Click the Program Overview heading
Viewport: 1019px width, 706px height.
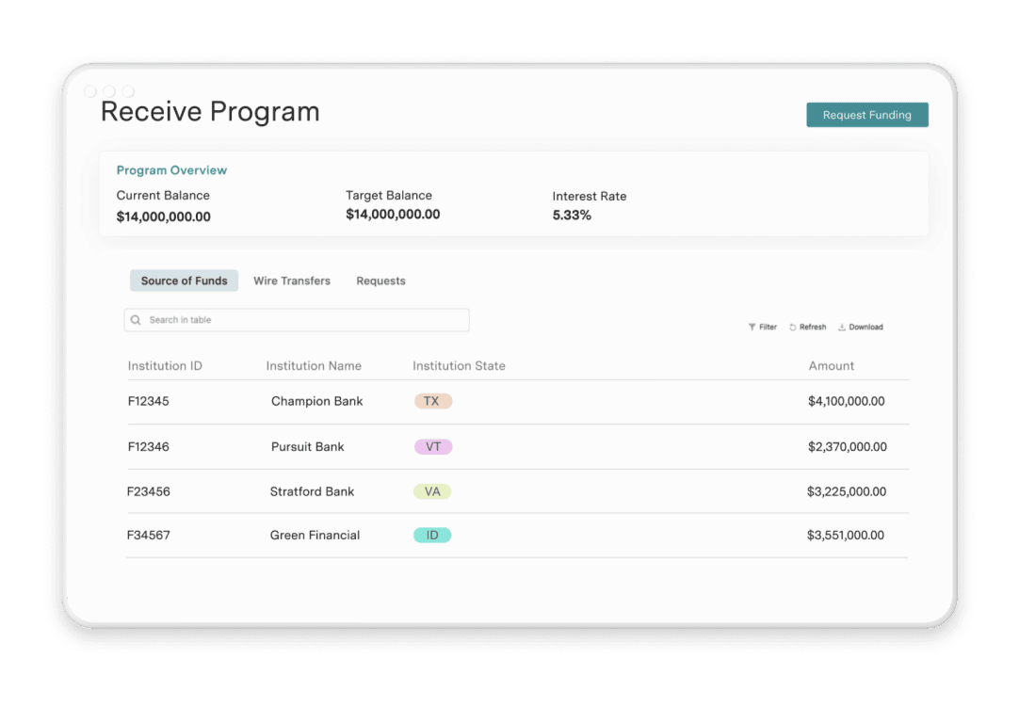point(171,170)
